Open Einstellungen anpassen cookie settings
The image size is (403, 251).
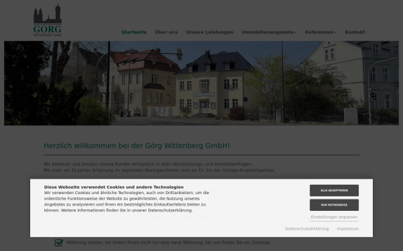pyautogui.click(x=334, y=217)
